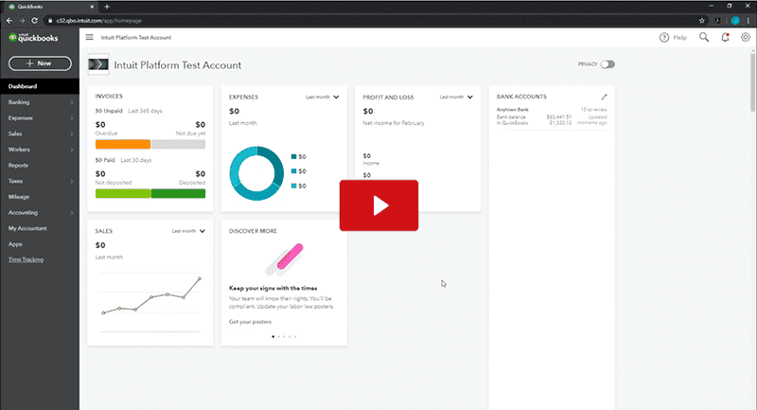Select Mileage in the sidebar
Image resolution: width=757 pixels, height=410 pixels.
19,197
